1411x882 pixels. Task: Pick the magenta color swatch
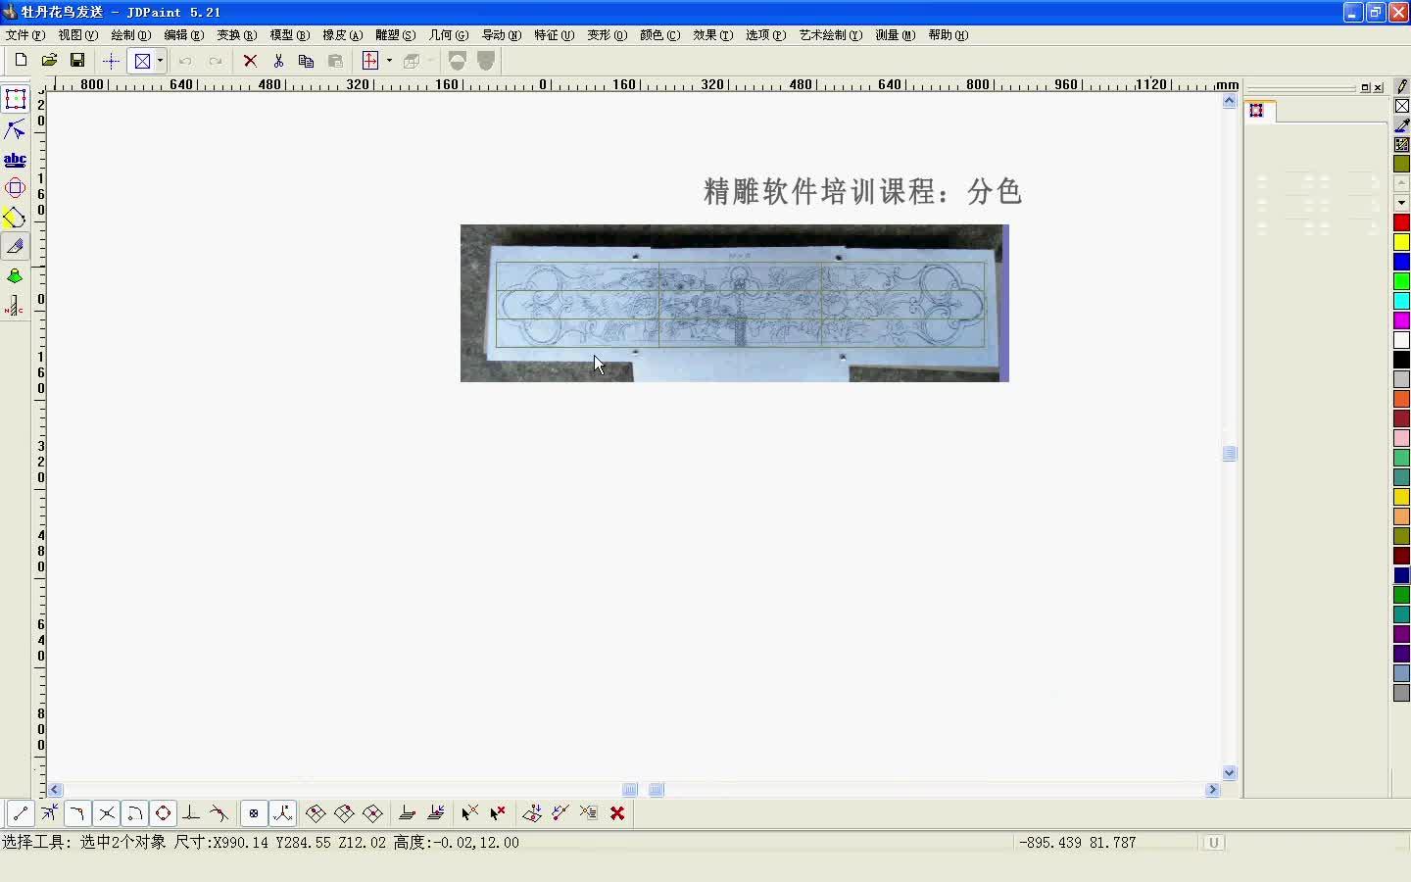[x=1401, y=320]
